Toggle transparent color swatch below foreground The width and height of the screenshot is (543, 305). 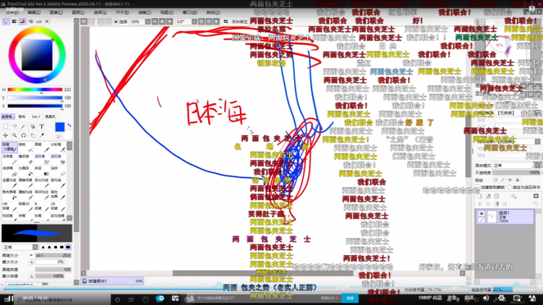[x=58, y=136]
